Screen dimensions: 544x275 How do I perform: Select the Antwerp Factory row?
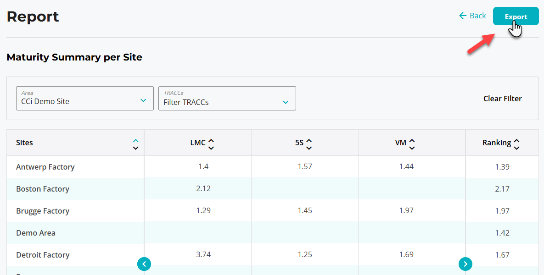(45, 167)
